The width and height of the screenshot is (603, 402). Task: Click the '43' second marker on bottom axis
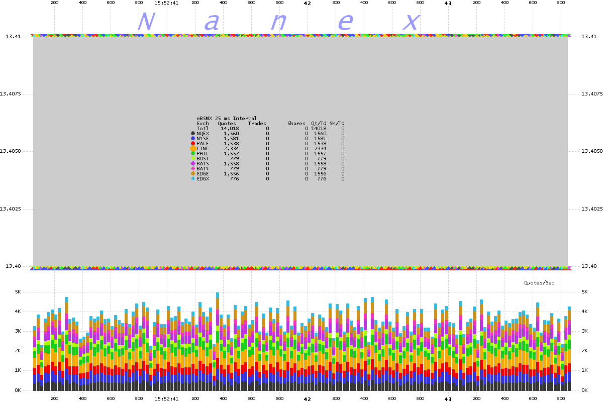tap(448, 399)
